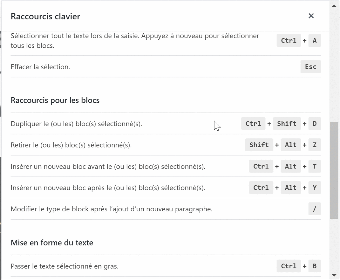Click the vertical scrollbar thumb

coord(334,170)
